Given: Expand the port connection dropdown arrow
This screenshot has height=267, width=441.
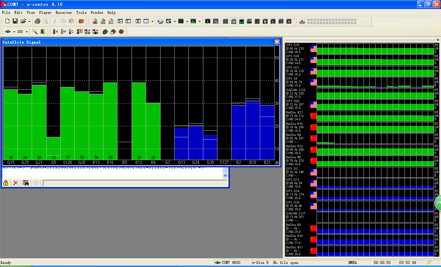Looking at the screenshot, I should click(14, 32).
